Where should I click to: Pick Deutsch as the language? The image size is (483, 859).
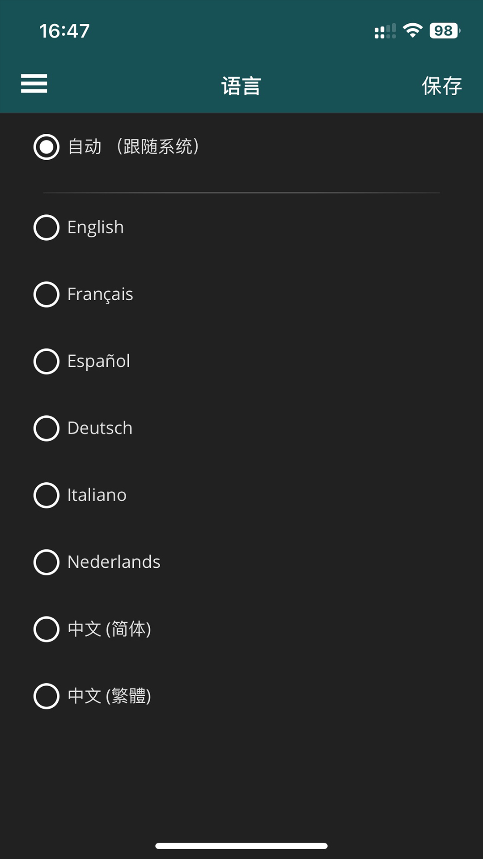(47, 428)
